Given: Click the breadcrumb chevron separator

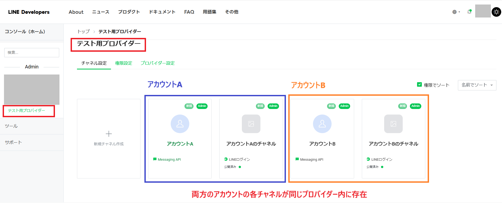Looking at the screenshot, I should coord(94,32).
